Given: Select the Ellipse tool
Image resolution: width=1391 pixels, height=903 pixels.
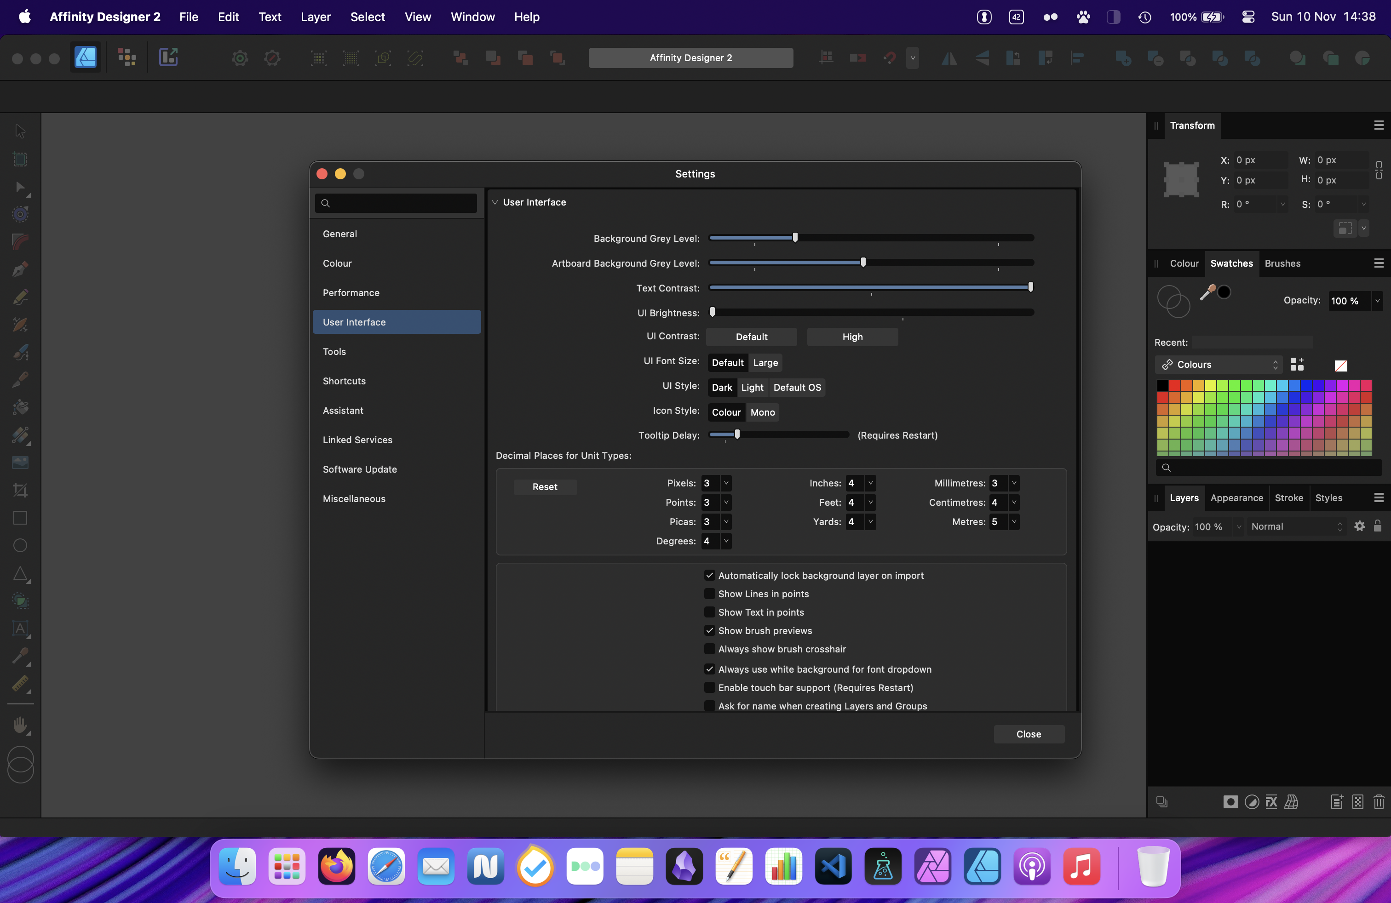Looking at the screenshot, I should click(20, 545).
